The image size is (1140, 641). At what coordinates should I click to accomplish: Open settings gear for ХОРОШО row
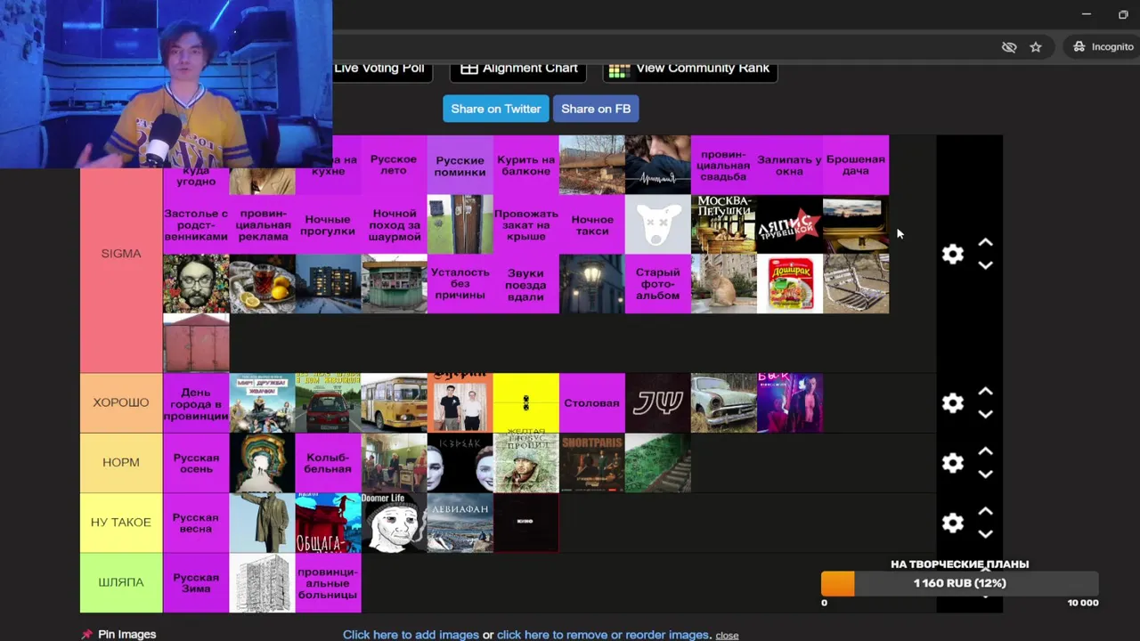[x=953, y=402]
